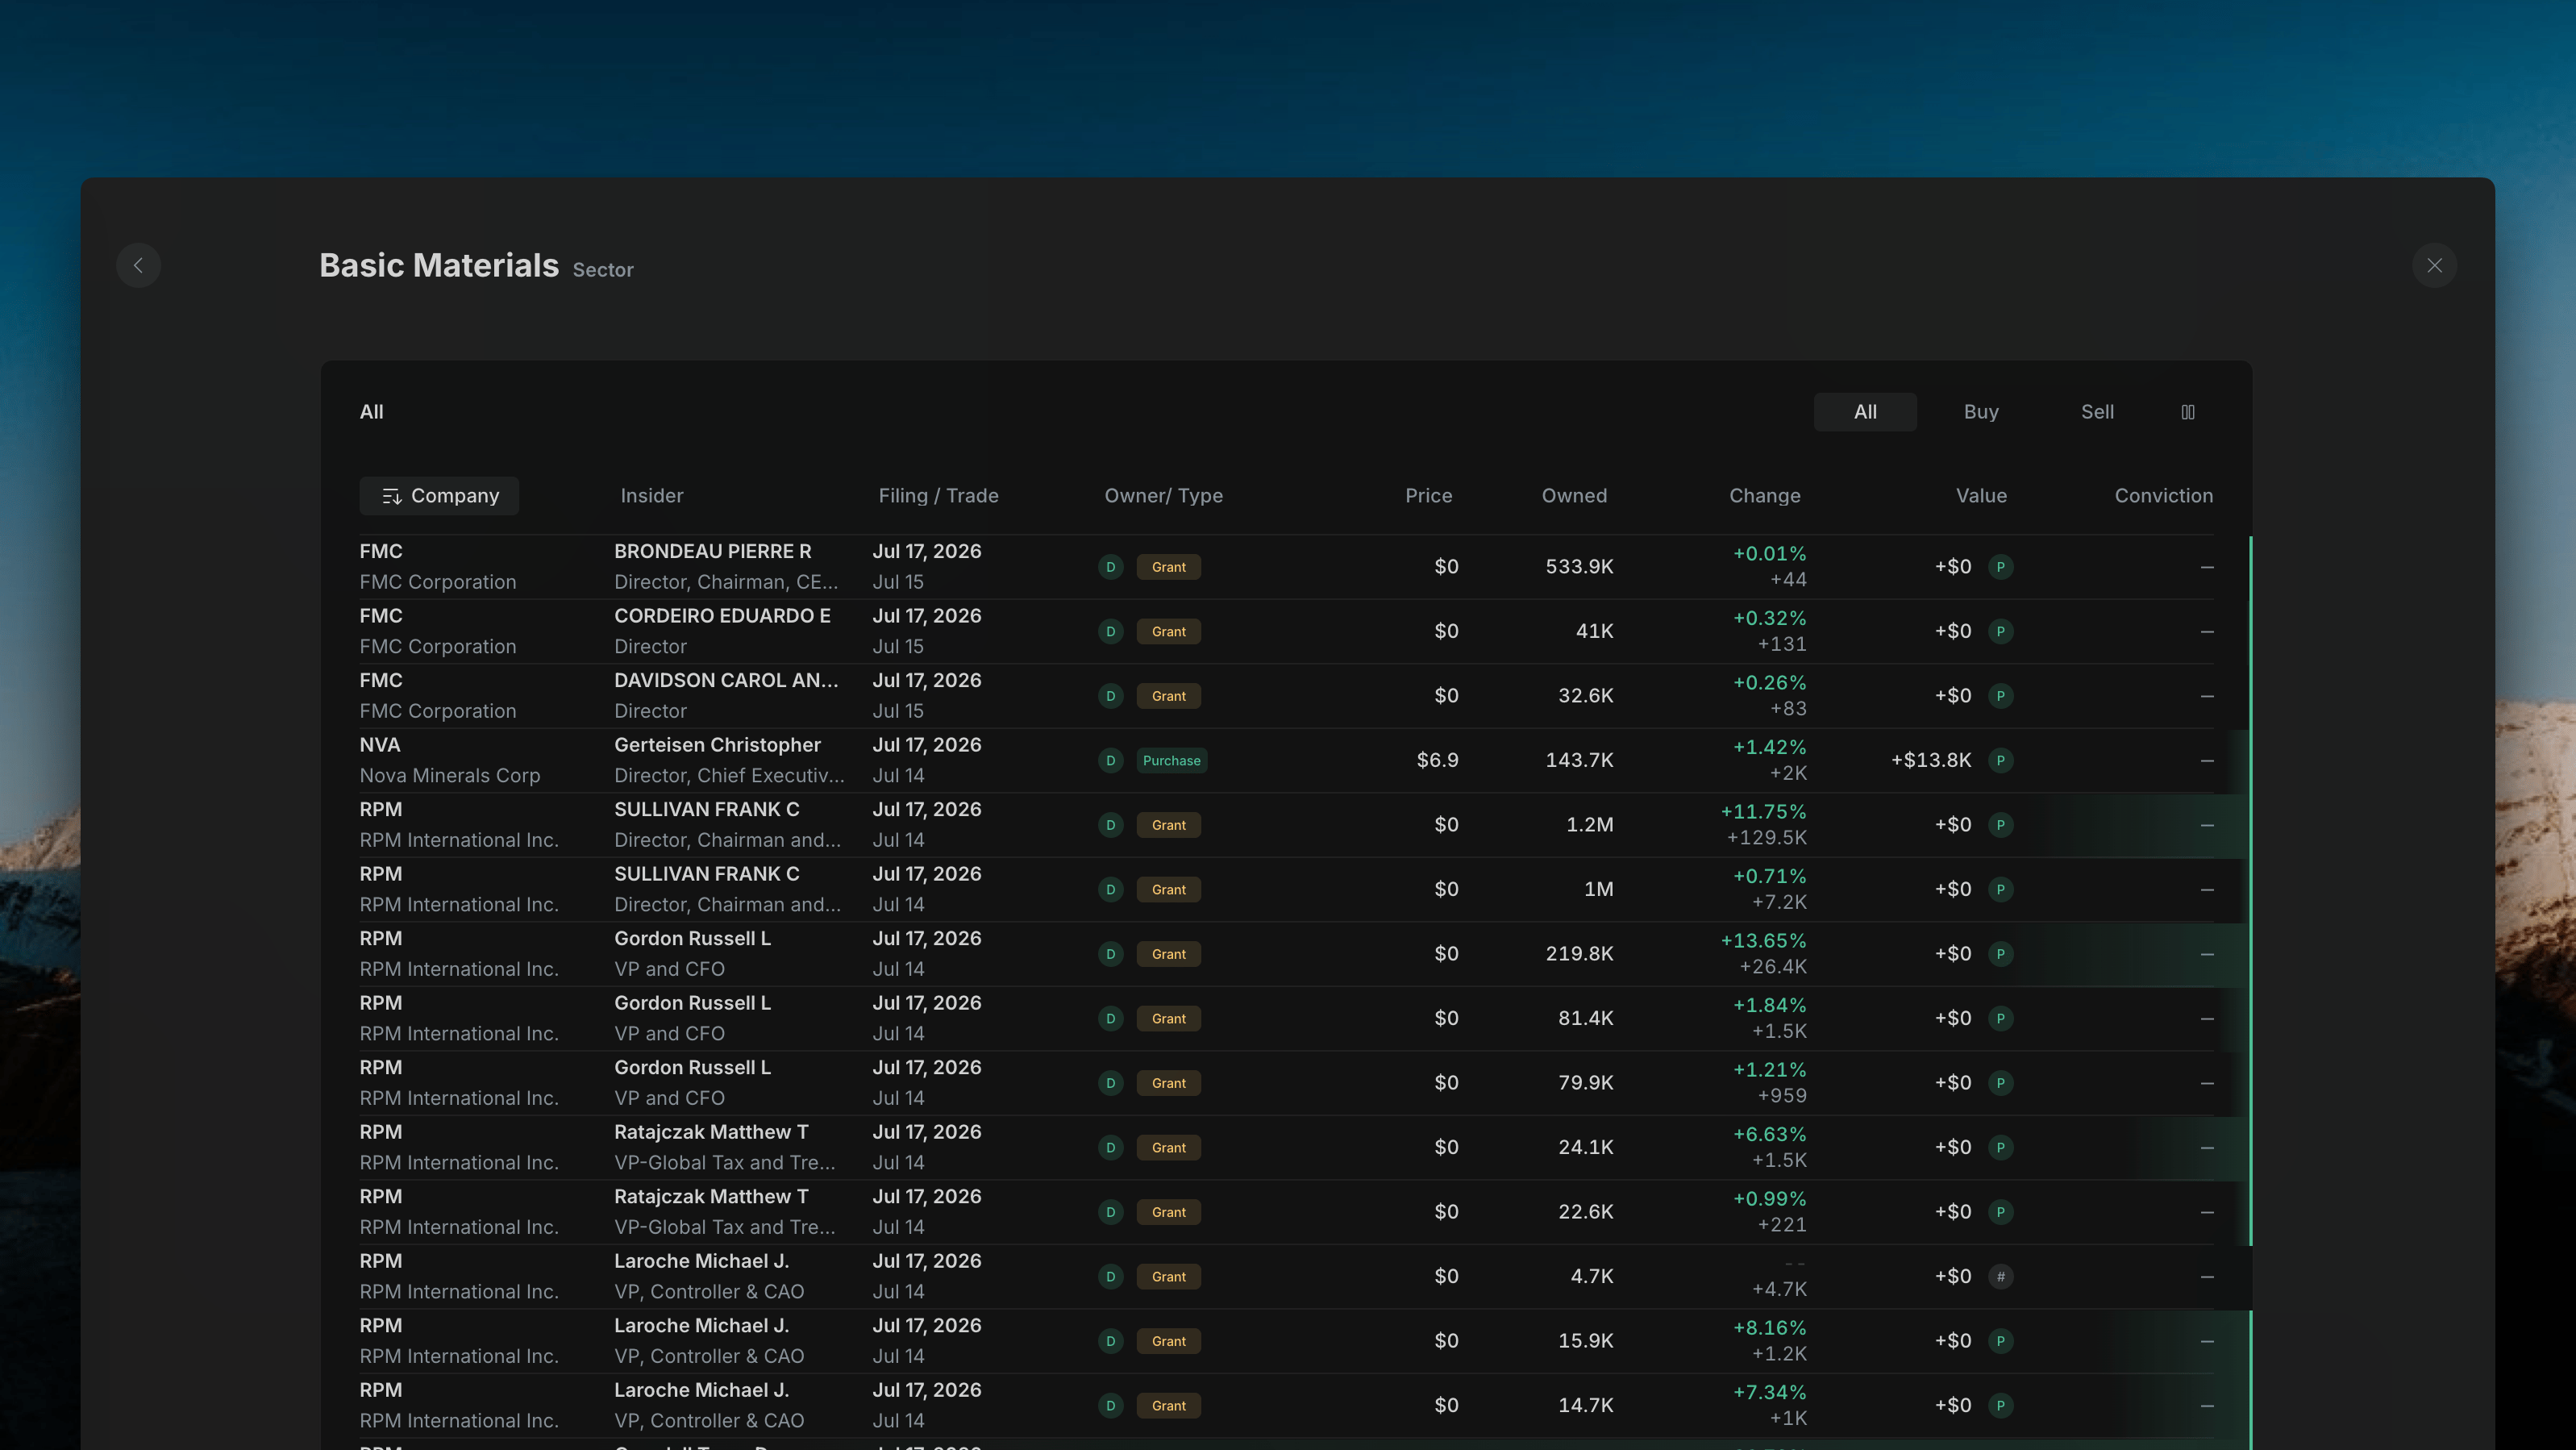The image size is (2576, 1450).
Task: Click the P value icon in DAVIDSON CAROL row
Action: click(x=2000, y=696)
